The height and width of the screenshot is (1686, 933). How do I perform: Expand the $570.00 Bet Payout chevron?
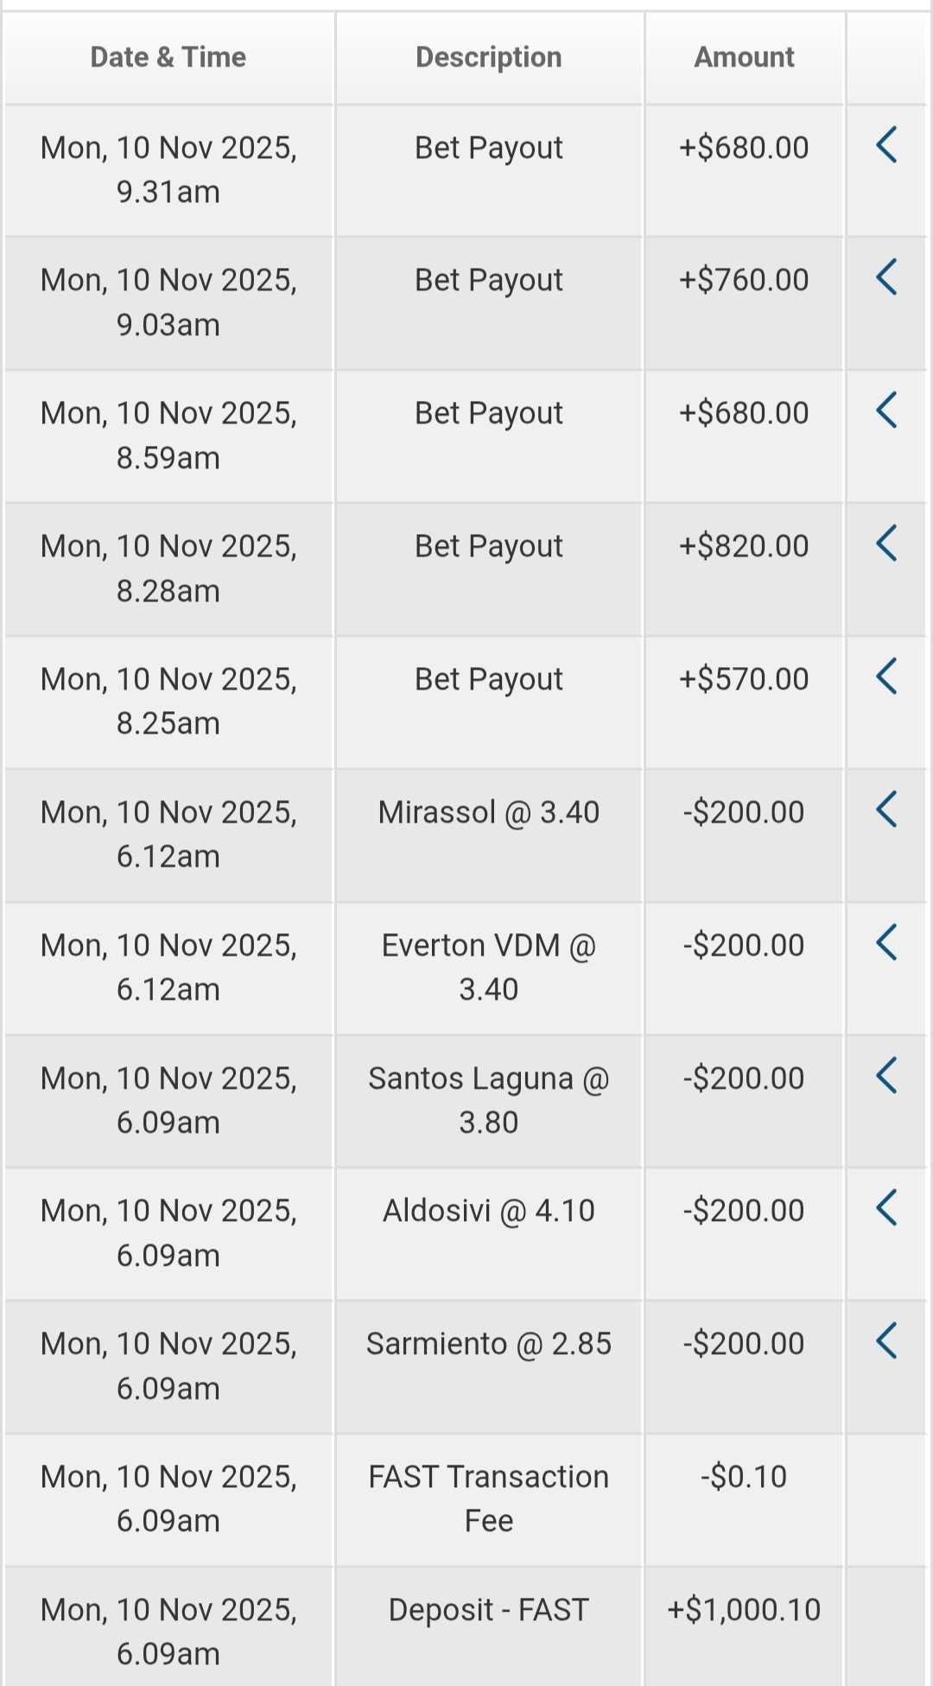point(886,677)
